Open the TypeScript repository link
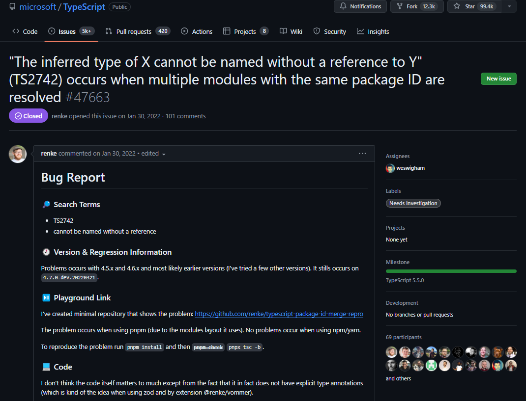The width and height of the screenshot is (526, 401). coord(84,7)
